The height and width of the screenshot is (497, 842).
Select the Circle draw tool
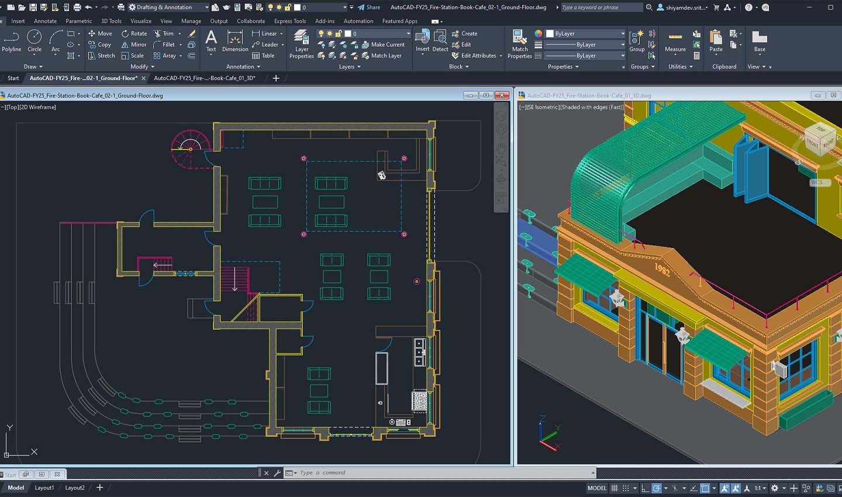tap(34, 42)
